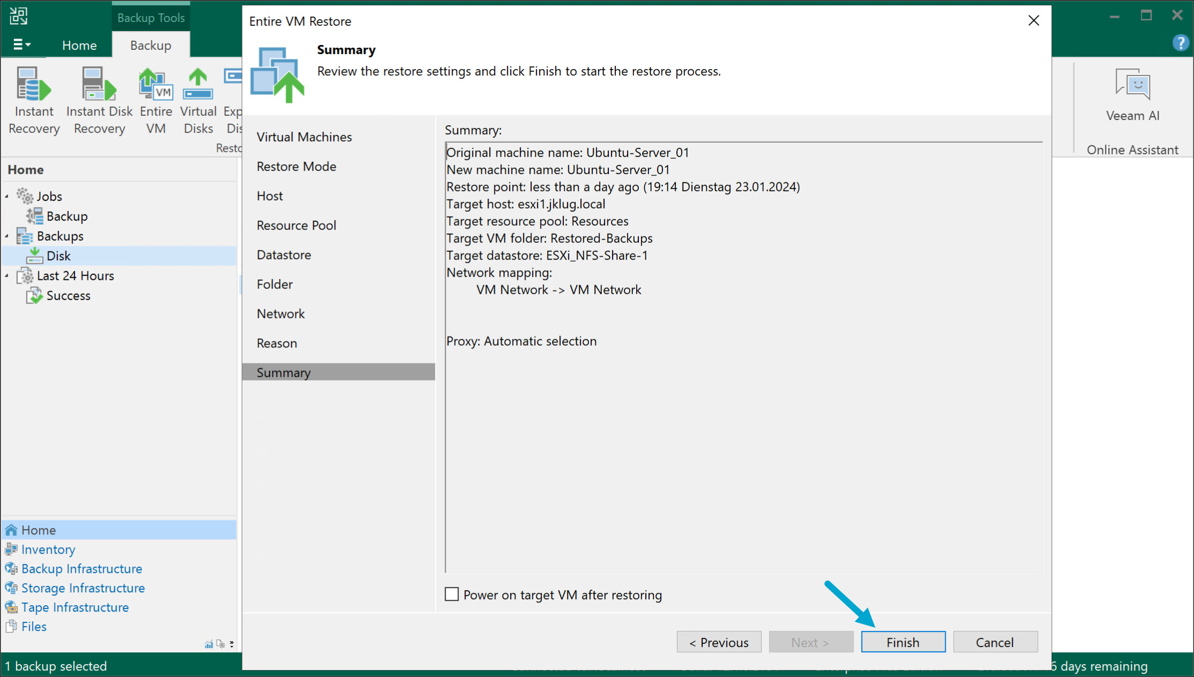Viewport: 1194px width, 677px height.
Task: Select the Success item in tree
Action: coord(68,296)
